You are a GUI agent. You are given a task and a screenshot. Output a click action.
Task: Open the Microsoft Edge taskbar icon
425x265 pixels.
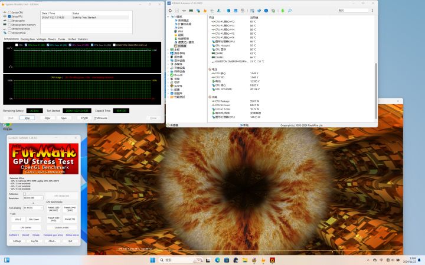point(218,260)
